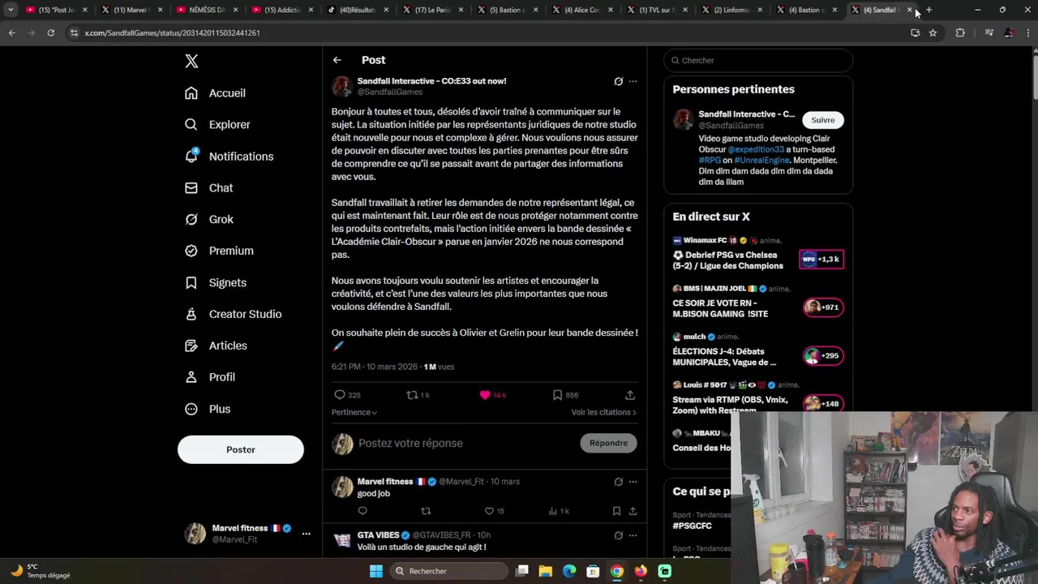Open File Explorer from the taskbar

(x=546, y=571)
